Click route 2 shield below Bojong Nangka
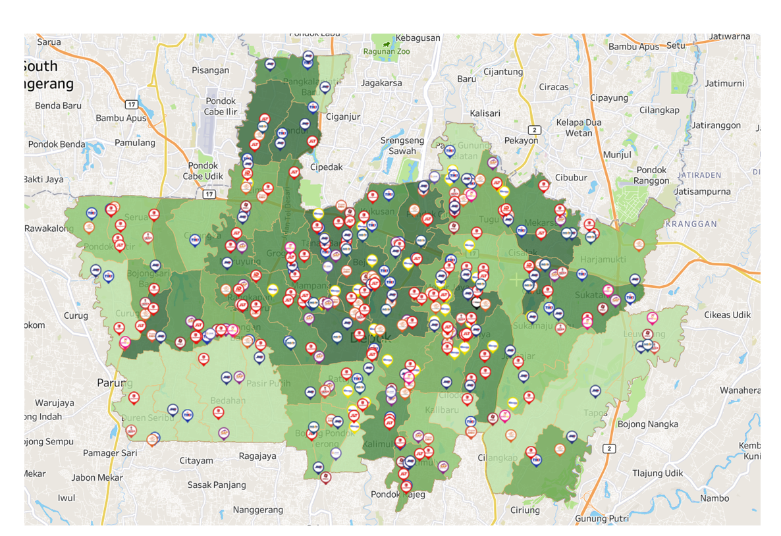Image resolution: width=781 pixels, height=536 pixels. coord(608,448)
